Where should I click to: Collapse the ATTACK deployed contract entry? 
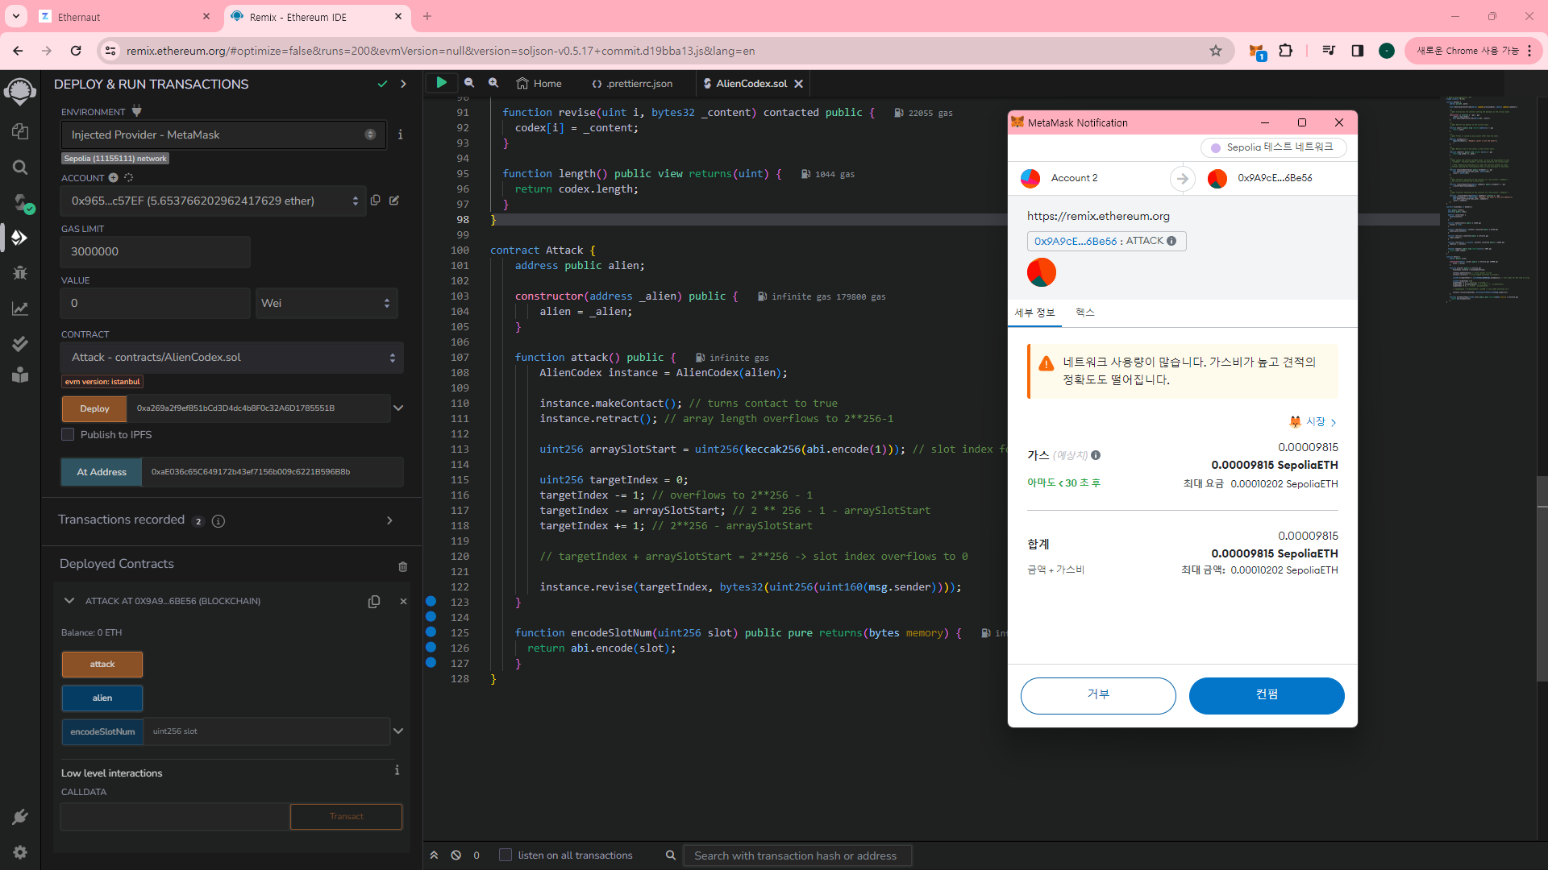(69, 601)
